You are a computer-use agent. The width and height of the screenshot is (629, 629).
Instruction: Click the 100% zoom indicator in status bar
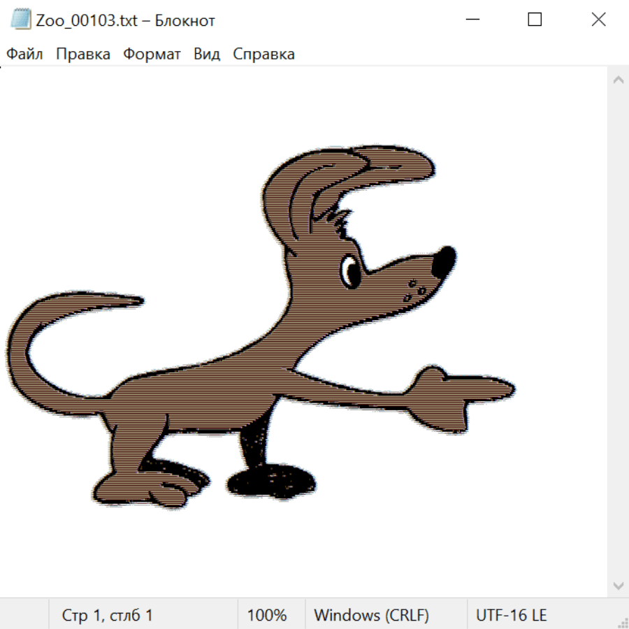[x=267, y=616]
